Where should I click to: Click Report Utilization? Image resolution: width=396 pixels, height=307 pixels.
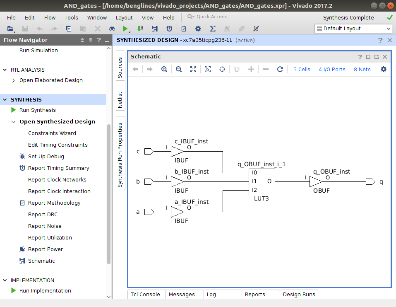point(50,238)
